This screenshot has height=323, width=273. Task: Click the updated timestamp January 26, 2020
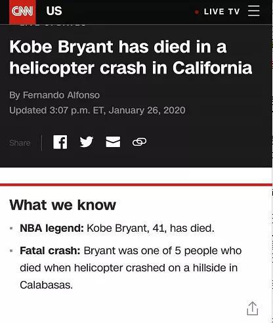(x=147, y=110)
